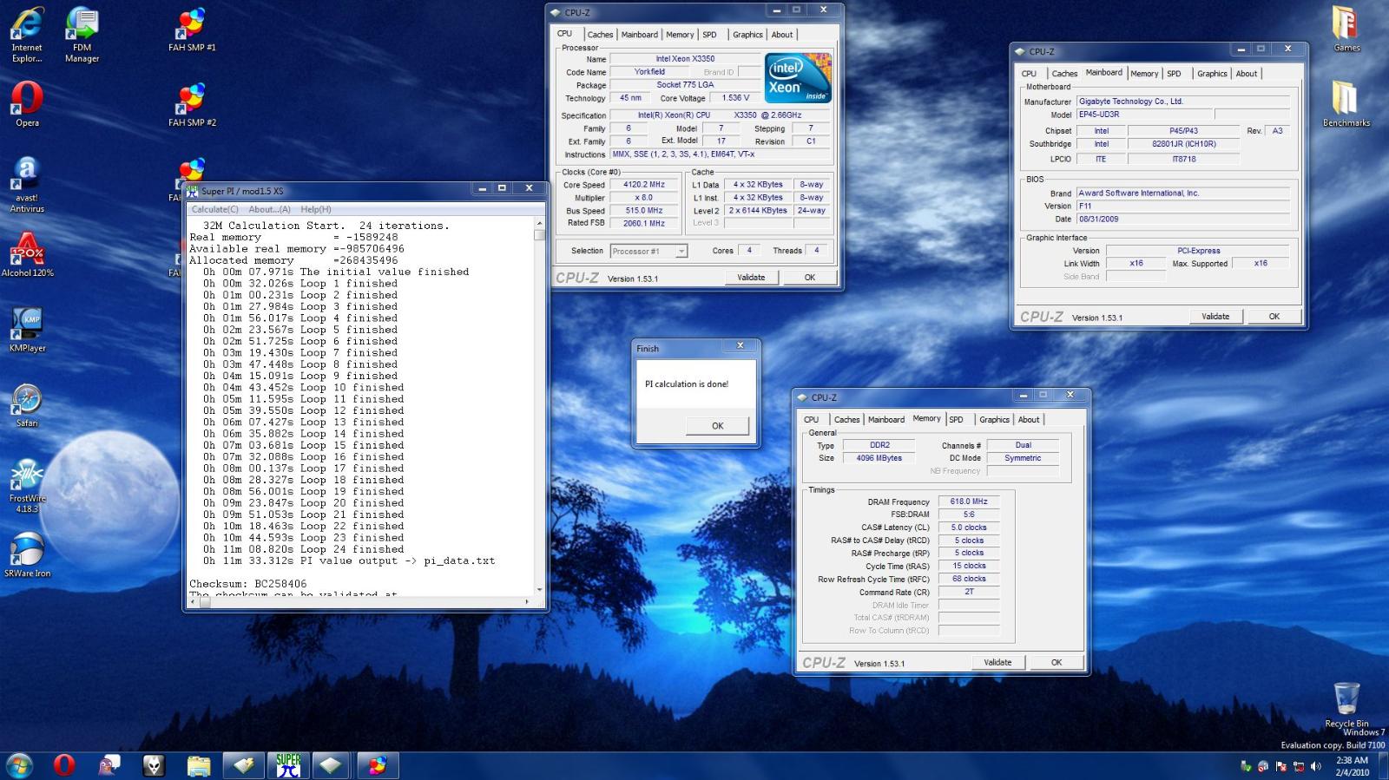This screenshot has width=1389, height=780.
Task: Click the 'Loop 24 finished' line in Super PI
Action: (x=304, y=549)
